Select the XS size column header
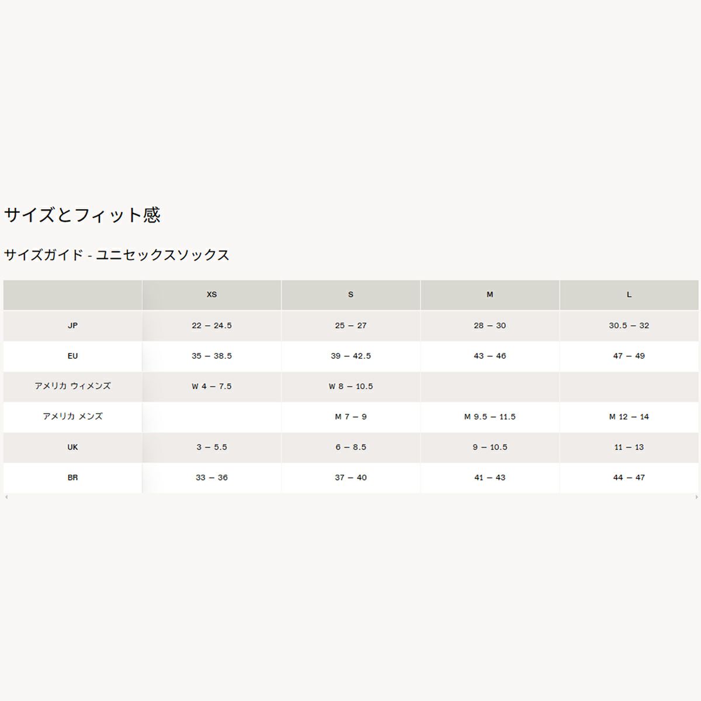 click(x=211, y=294)
